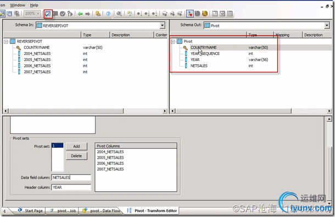Screen dimensions: 335x217
Task: Click the last curved-arrow step icon
Action: pos(180,14)
